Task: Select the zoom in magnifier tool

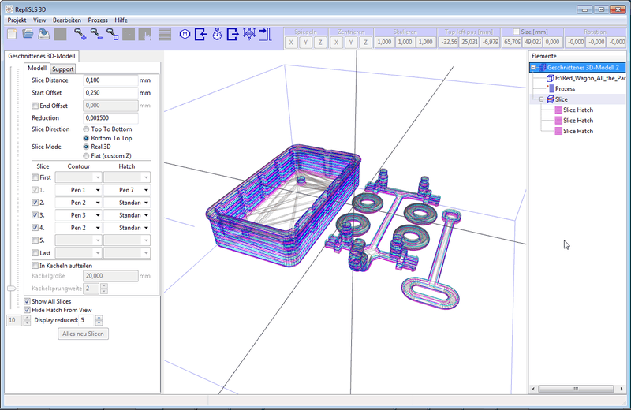Action: point(80,34)
